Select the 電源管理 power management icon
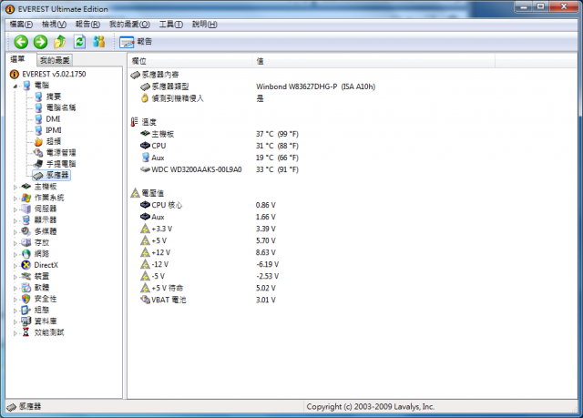Screen dimensions: 583x418 click(38, 153)
